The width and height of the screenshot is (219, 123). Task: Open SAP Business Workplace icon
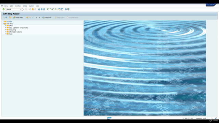click(x=10, y=17)
